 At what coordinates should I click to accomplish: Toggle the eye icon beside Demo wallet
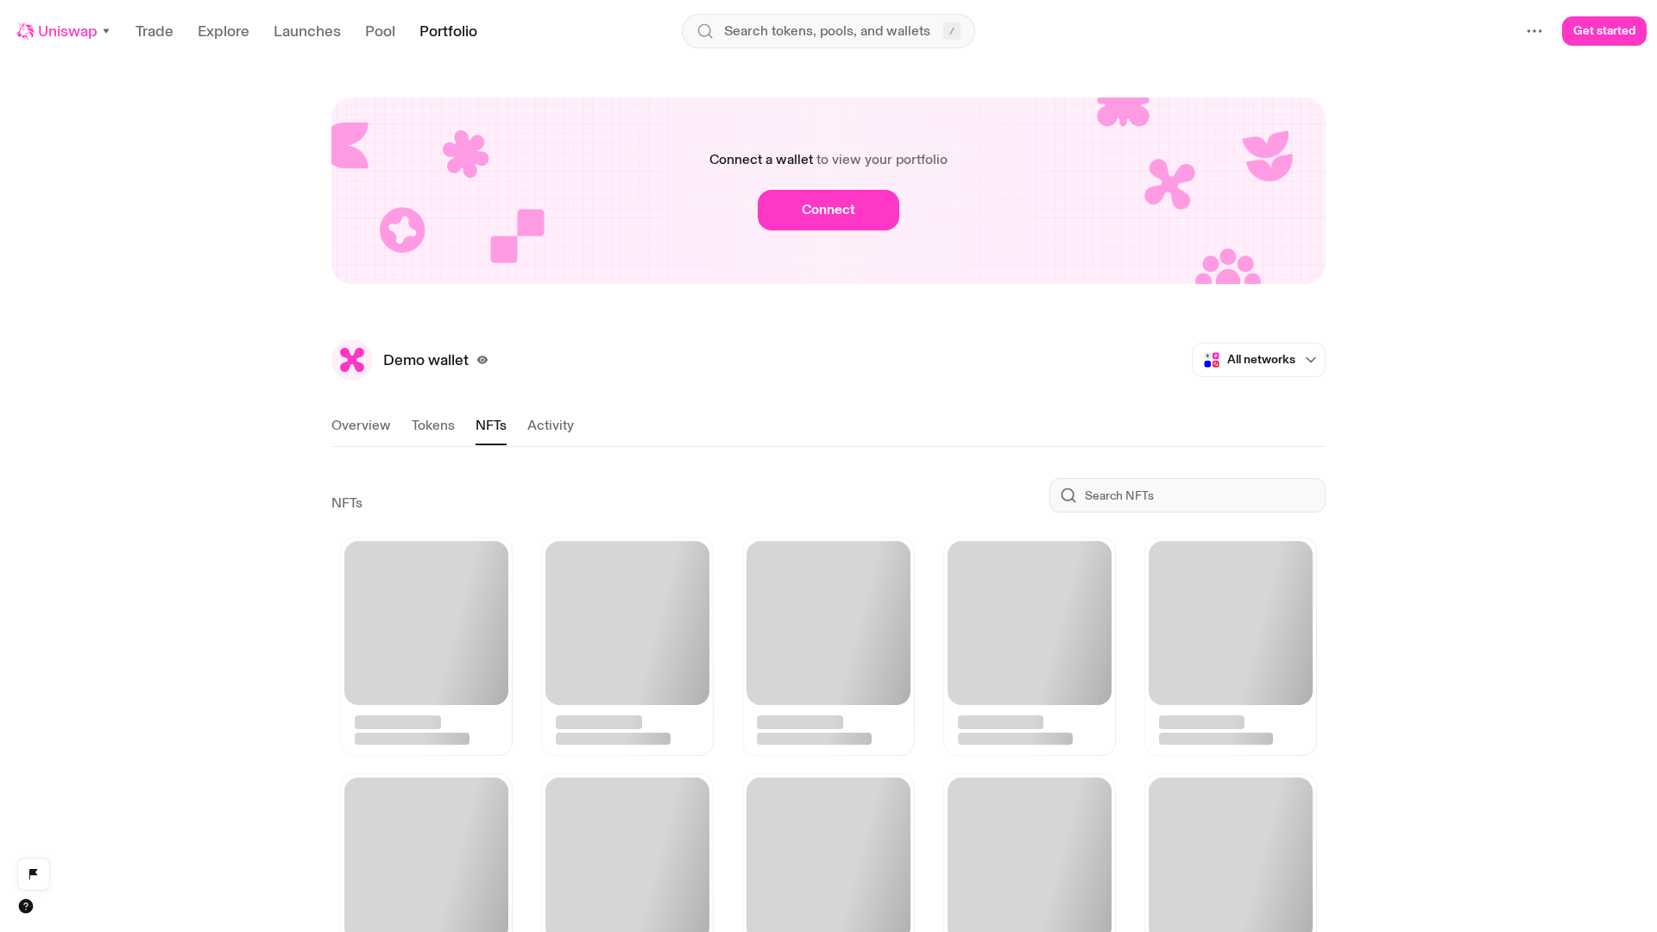tap(482, 360)
